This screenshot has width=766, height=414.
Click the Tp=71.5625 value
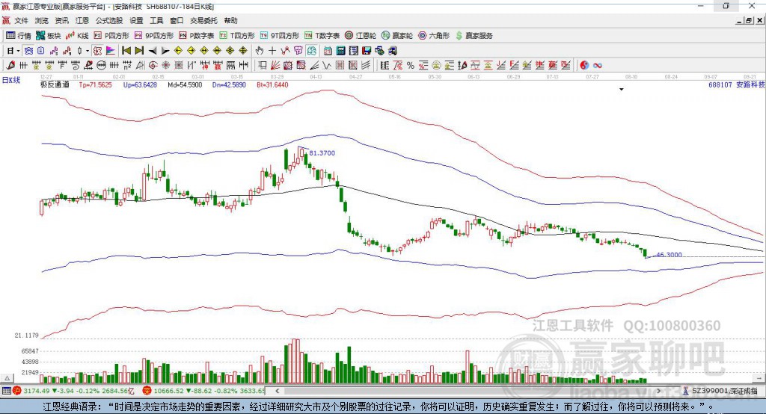(x=95, y=84)
